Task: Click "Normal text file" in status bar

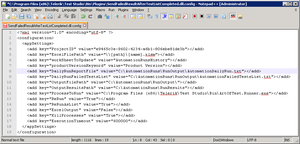Action: click(x=13, y=140)
